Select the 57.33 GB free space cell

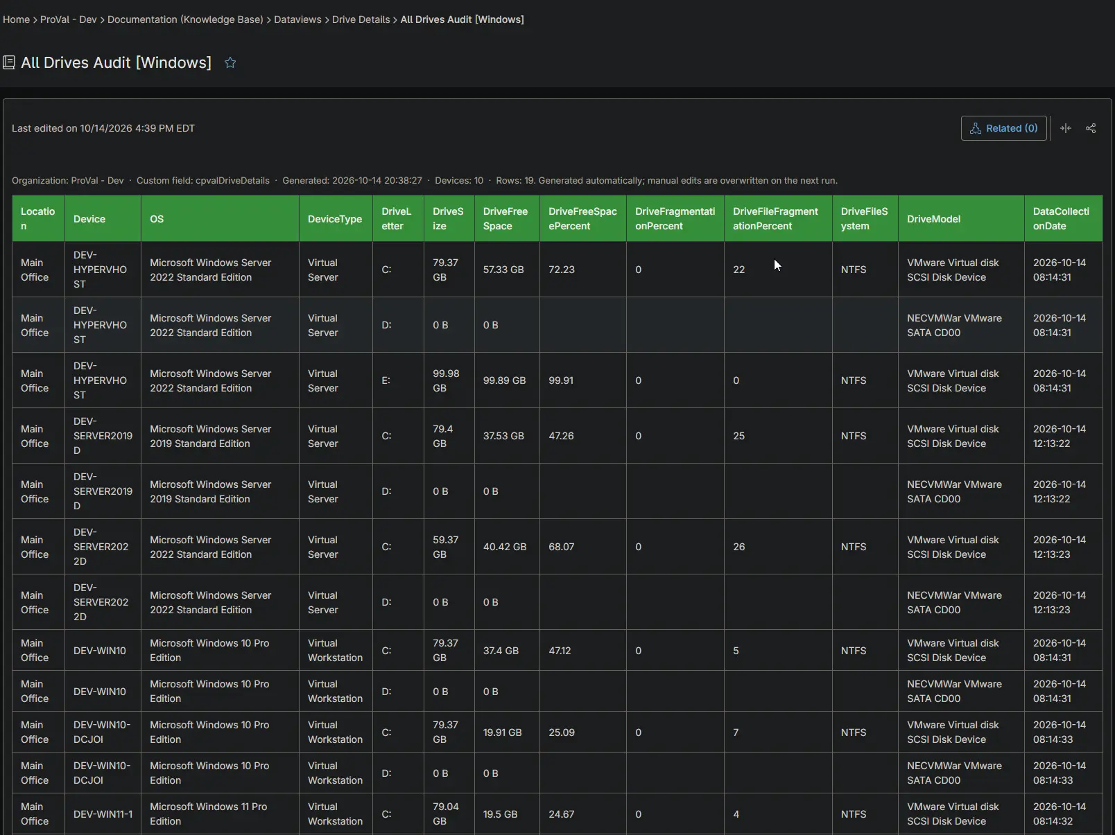(507, 270)
